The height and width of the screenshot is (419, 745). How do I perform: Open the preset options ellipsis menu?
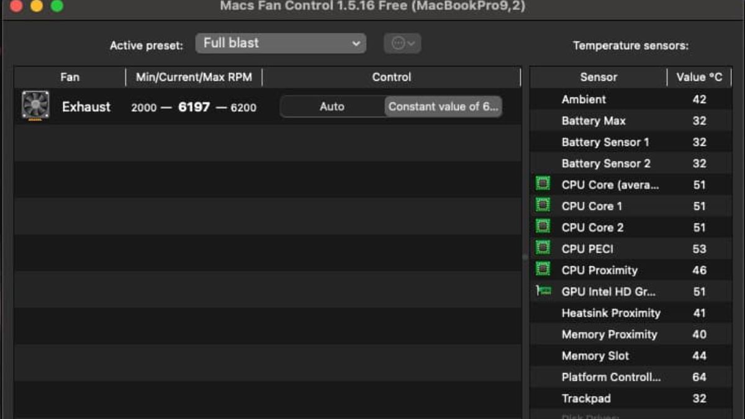402,43
